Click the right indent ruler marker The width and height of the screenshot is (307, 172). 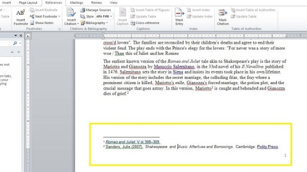[x=286, y=36]
